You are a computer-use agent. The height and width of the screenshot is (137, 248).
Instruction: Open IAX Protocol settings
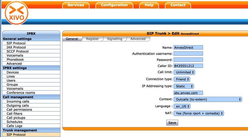pyautogui.click(x=31, y=47)
